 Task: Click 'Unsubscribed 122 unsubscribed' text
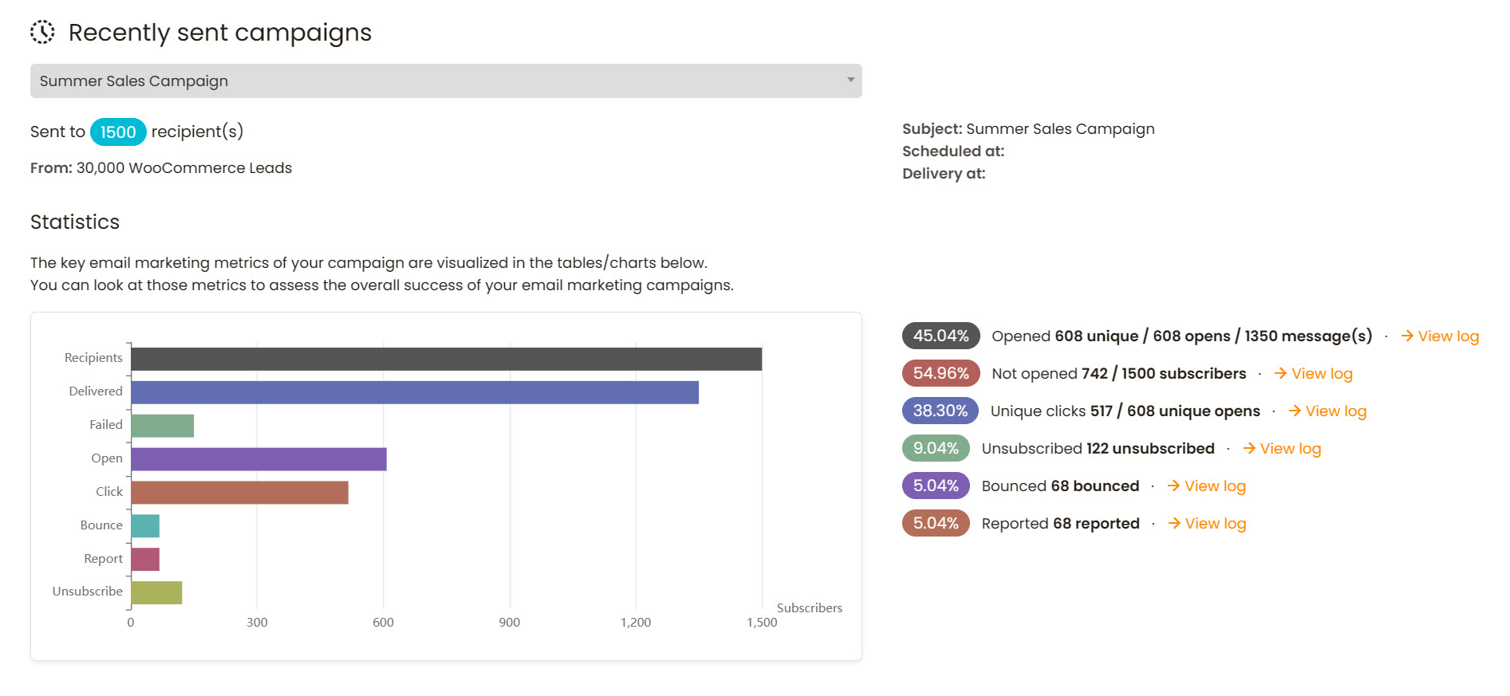coord(1098,449)
